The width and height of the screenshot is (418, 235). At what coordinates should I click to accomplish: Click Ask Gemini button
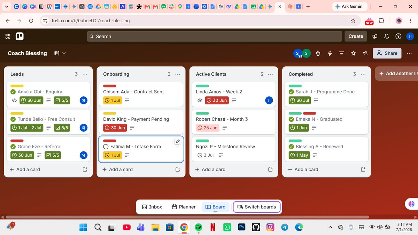click(349, 7)
